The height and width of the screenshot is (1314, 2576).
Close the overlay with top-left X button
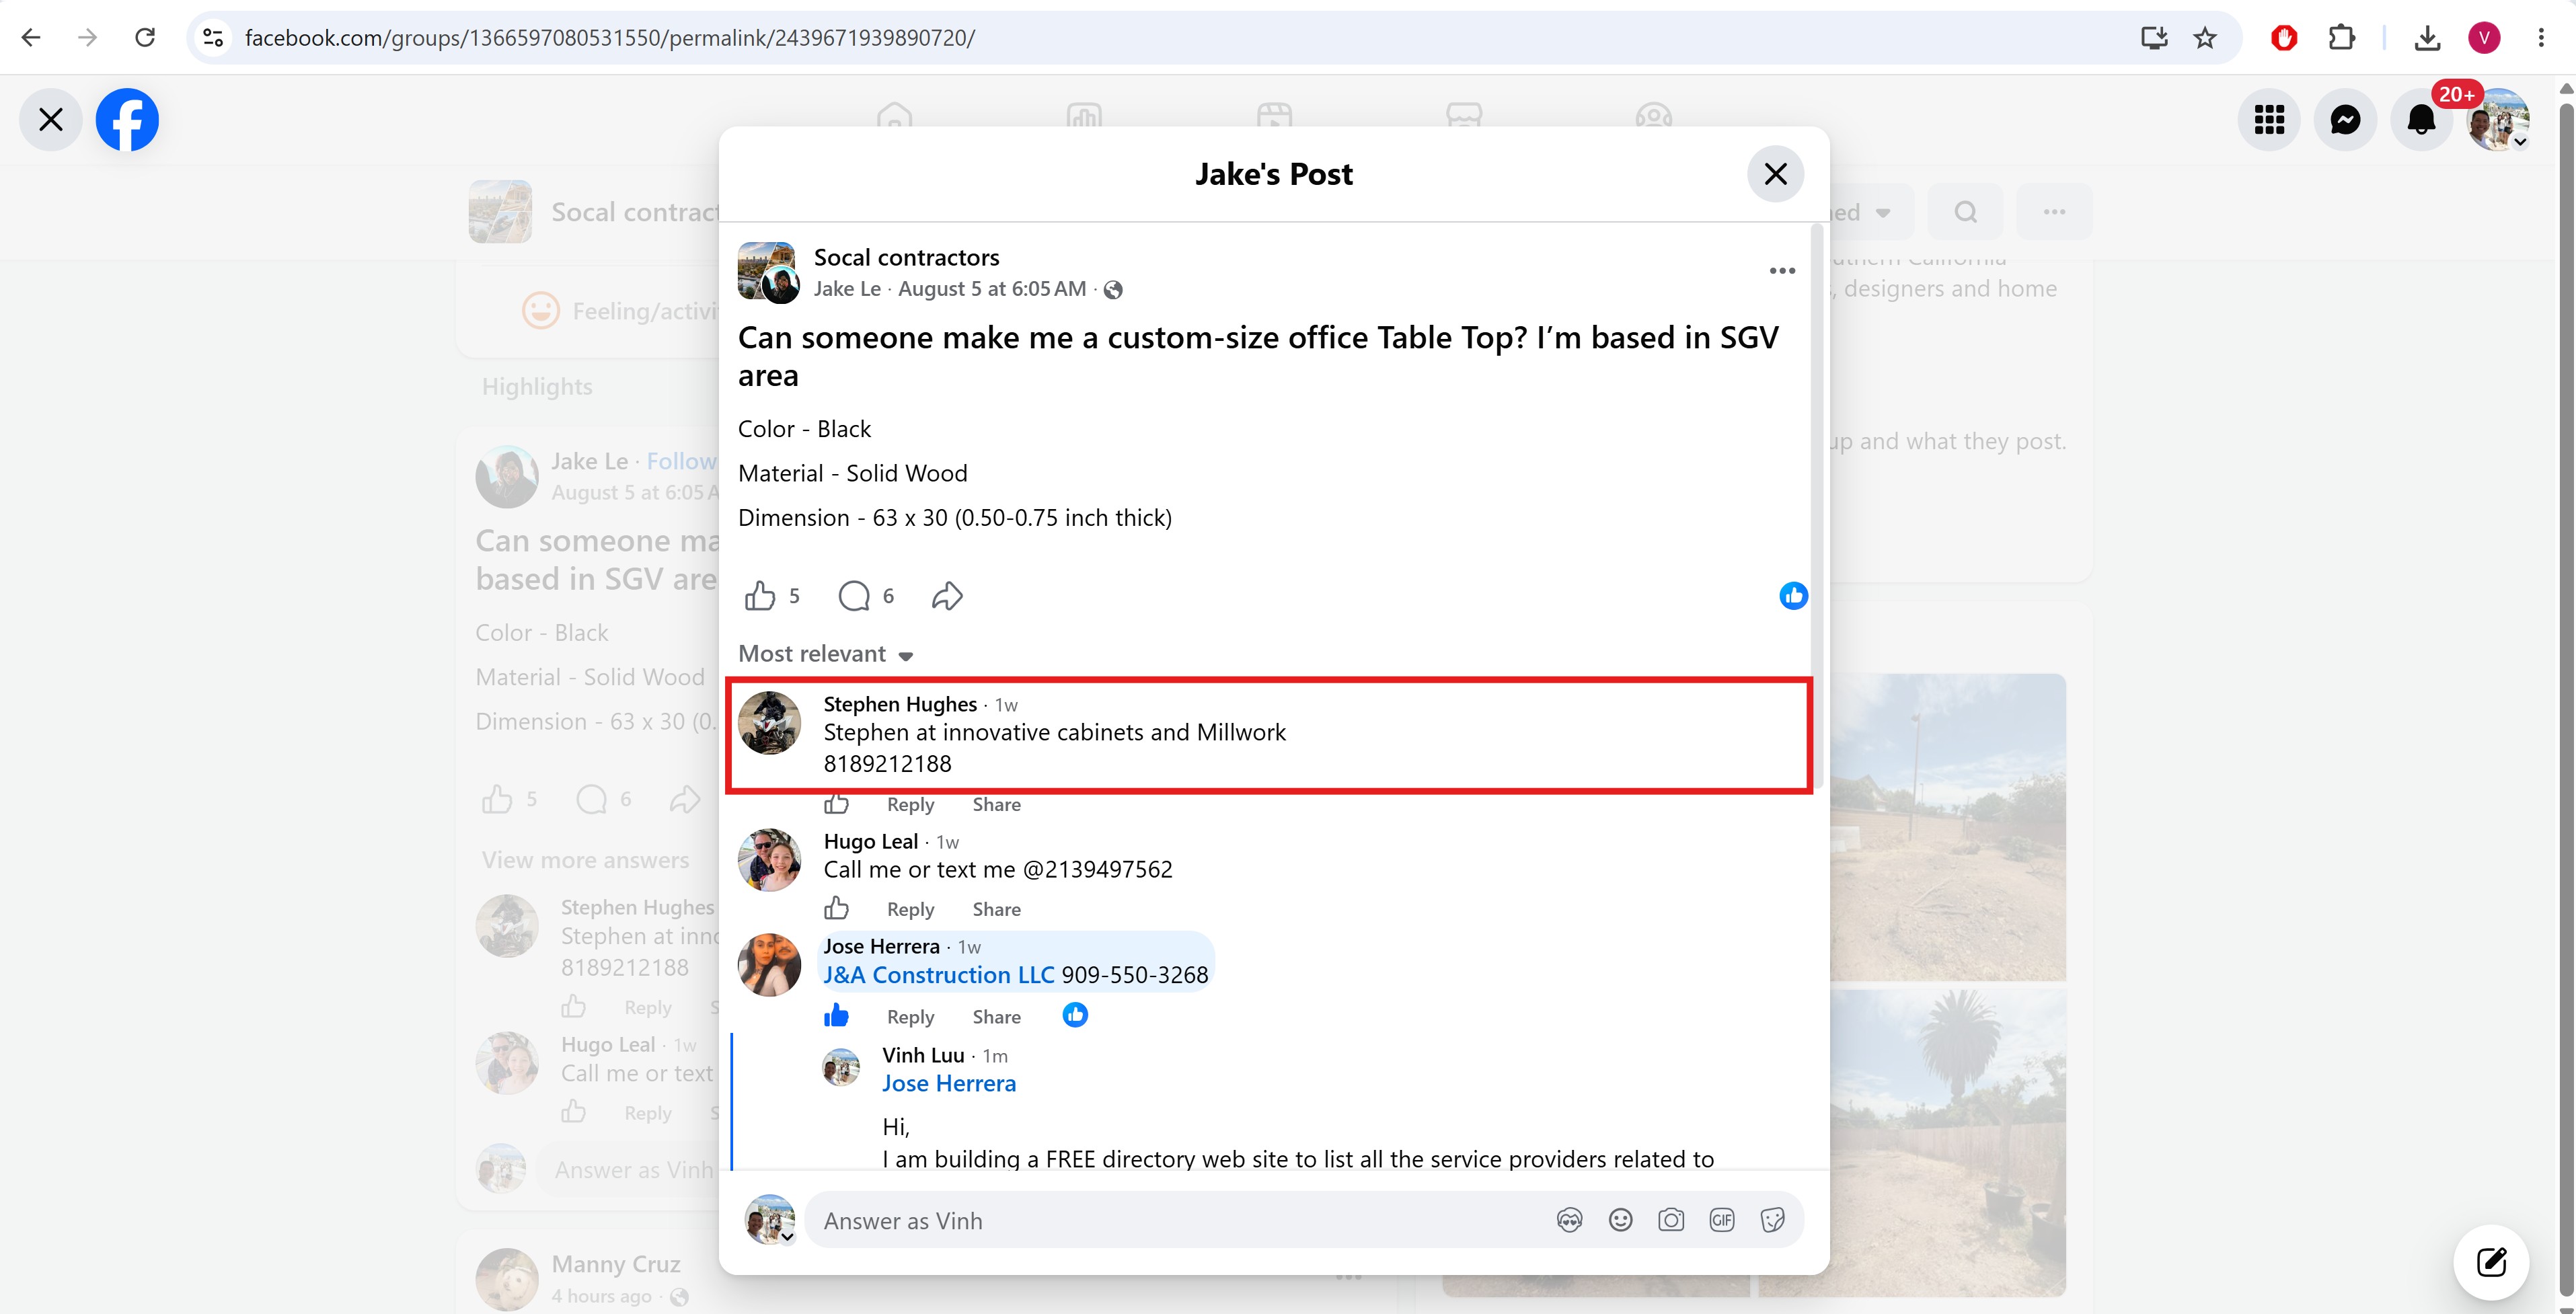point(51,120)
